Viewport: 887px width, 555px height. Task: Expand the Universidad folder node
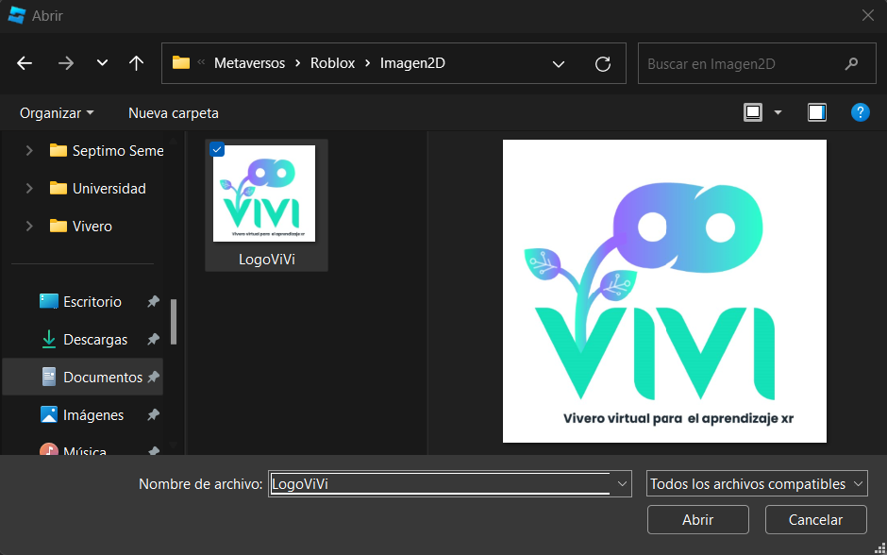click(29, 189)
